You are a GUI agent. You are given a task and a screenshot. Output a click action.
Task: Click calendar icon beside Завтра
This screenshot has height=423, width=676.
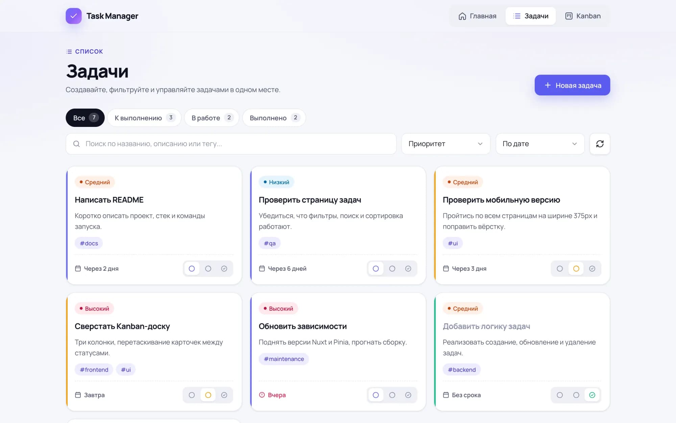[x=78, y=395]
